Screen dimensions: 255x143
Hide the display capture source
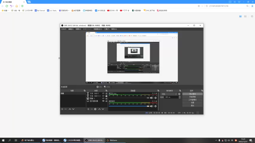(103, 101)
